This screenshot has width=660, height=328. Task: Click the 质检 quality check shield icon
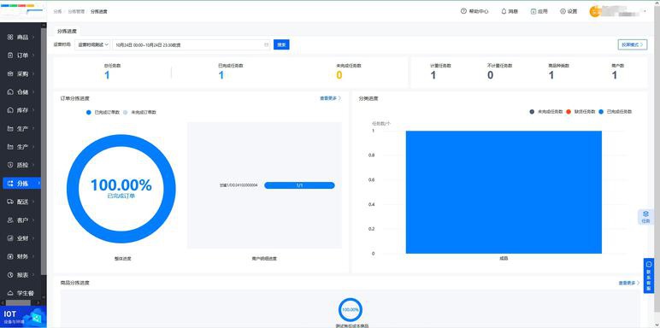coord(10,165)
